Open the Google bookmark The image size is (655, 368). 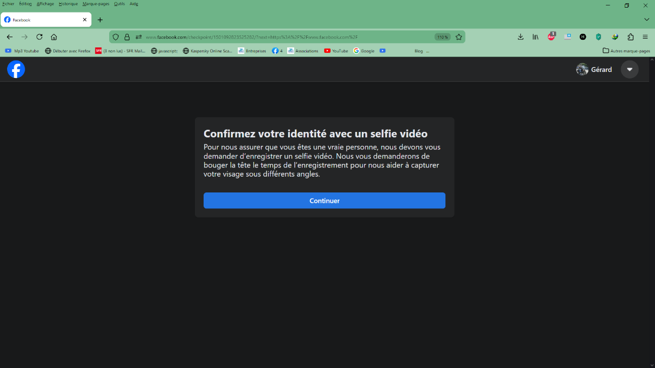click(364, 51)
